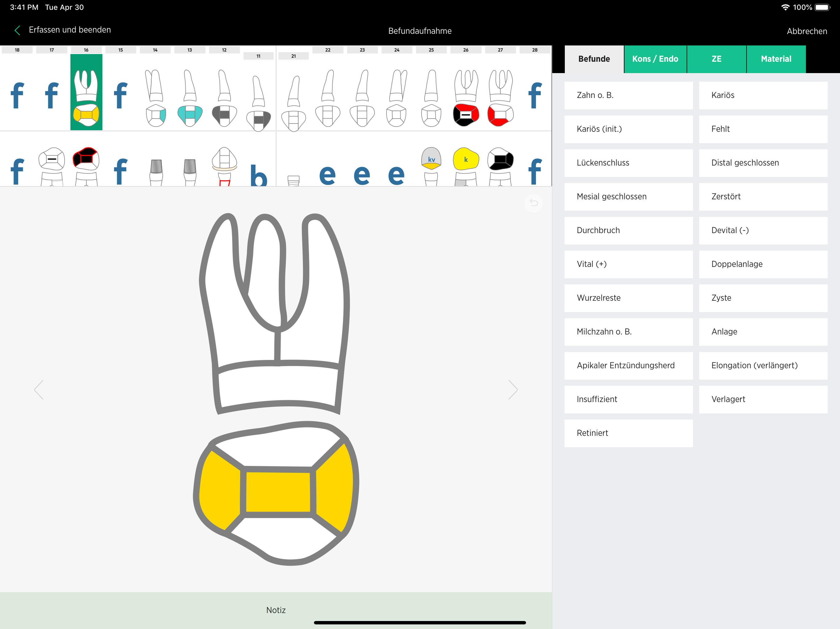Screen dimensions: 840x629
Task: Mark the tooth as Retiniert
Action: coord(628,433)
